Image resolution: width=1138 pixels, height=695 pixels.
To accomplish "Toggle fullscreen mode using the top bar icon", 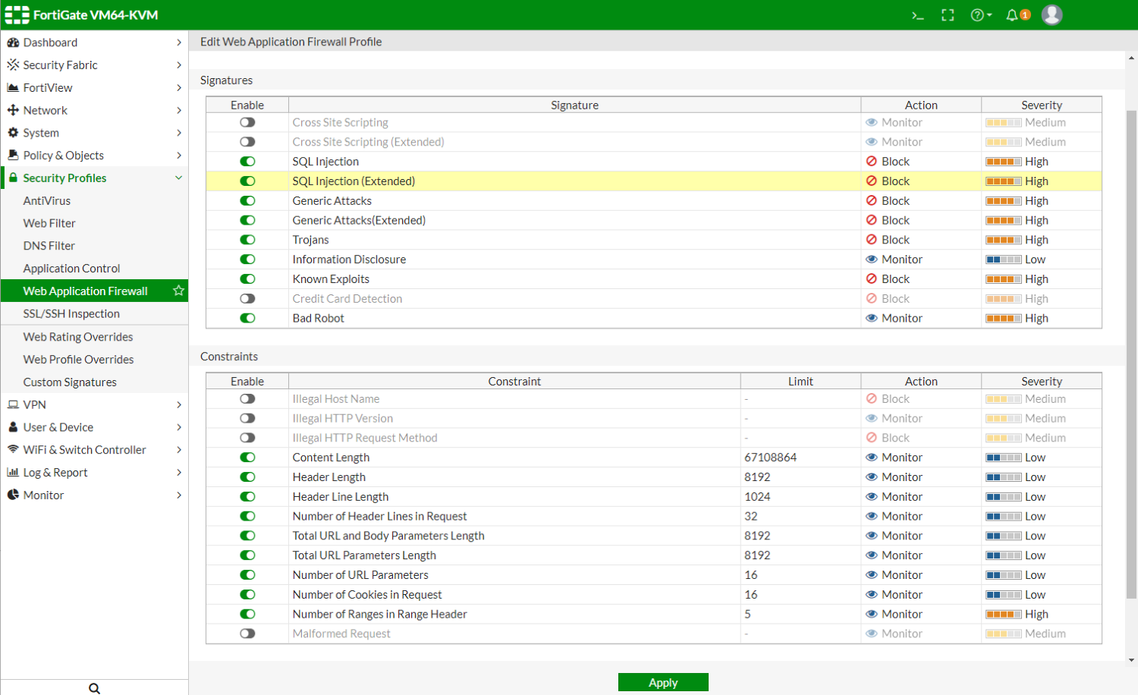I will 948,14.
